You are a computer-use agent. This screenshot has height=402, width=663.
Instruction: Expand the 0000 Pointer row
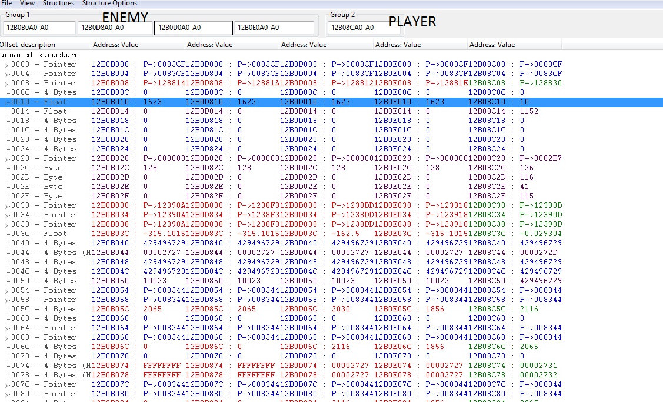point(6,65)
